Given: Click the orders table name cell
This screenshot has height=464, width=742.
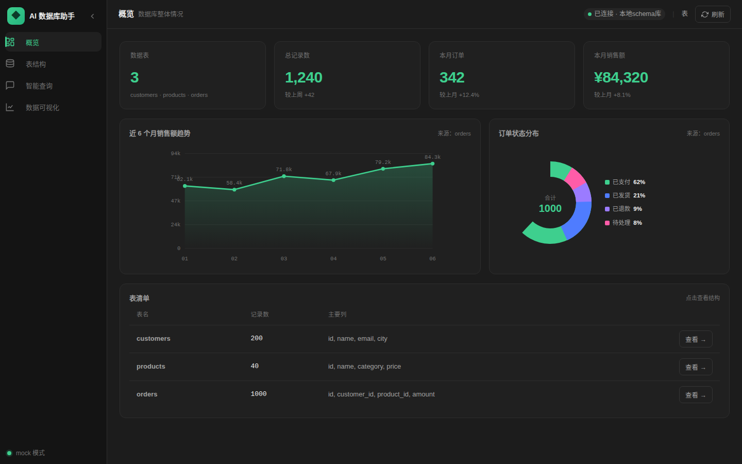Looking at the screenshot, I should (147, 394).
